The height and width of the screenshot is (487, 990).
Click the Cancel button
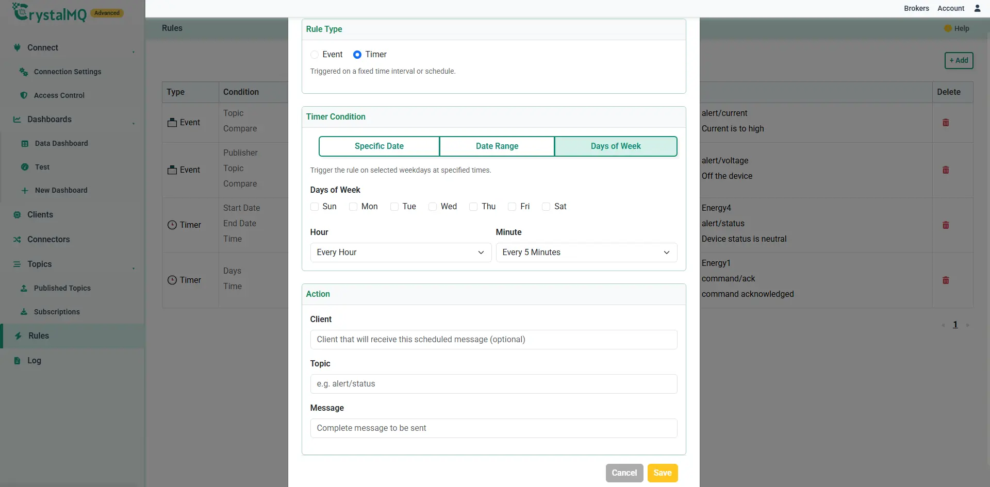[x=624, y=473]
